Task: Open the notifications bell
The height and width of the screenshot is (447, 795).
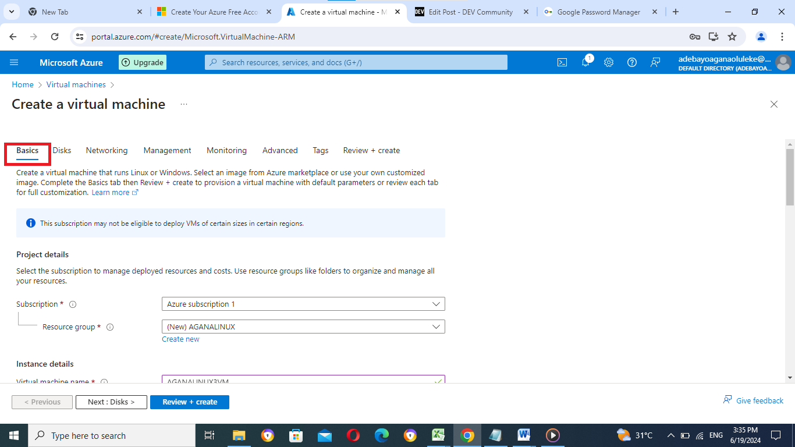Action: (585, 62)
